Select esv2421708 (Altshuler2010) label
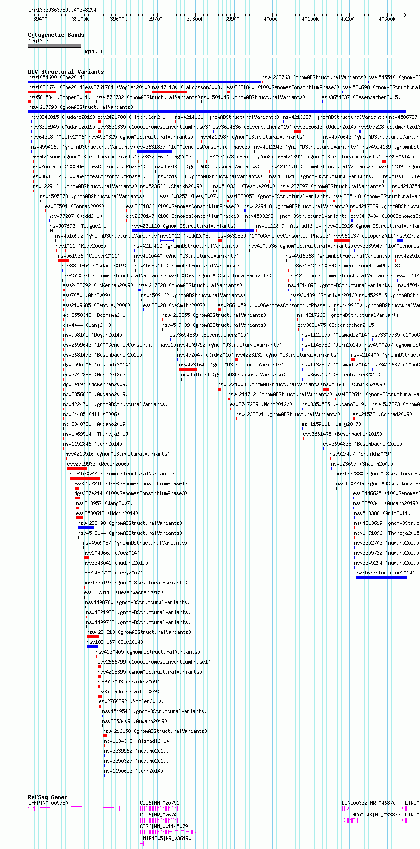420x849 pixels. 134,117
